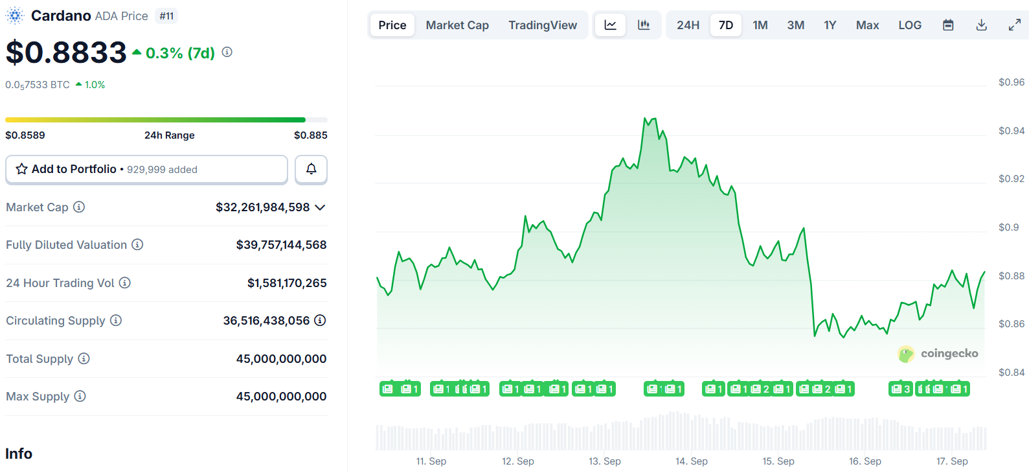Click the Cardano logo icon
Image resolution: width=1029 pixels, height=473 pixels.
coord(14,16)
